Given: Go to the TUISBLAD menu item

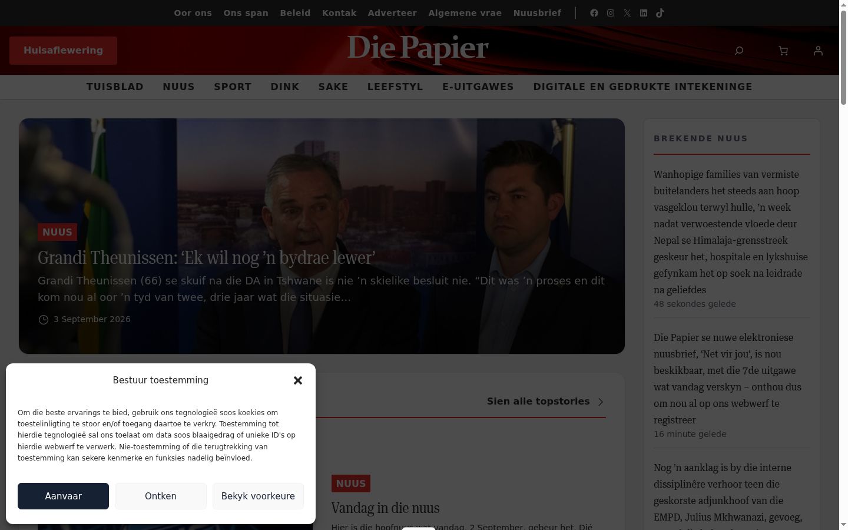Looking at the screenshot, I should pyautogui.click(x=115, y=87).
